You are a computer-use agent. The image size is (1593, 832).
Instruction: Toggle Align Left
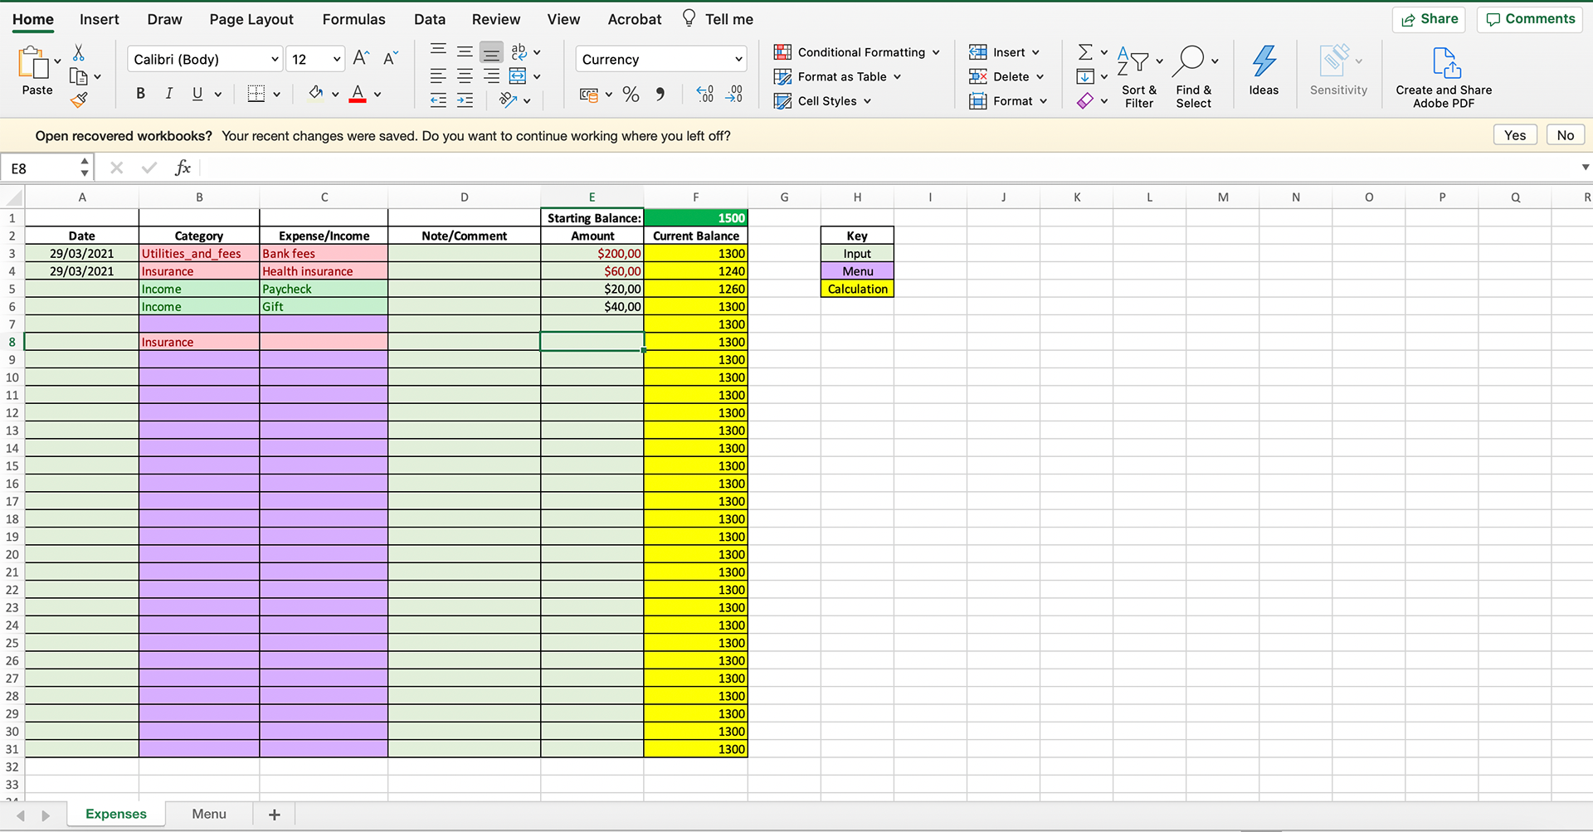click(438, 76)
